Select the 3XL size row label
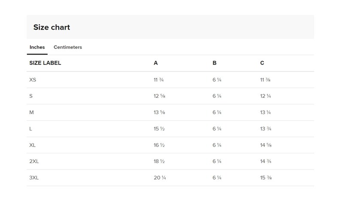The height and width of the screenshot is (206, 341). [x=34, y=178]
